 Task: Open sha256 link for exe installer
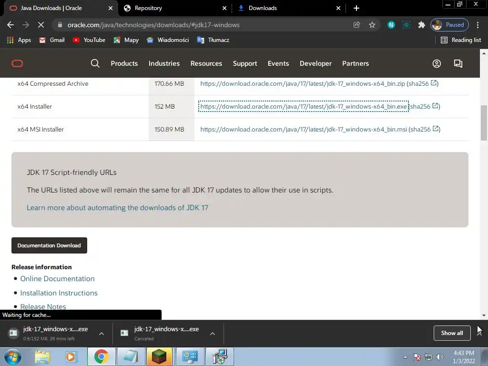[424, 106]
